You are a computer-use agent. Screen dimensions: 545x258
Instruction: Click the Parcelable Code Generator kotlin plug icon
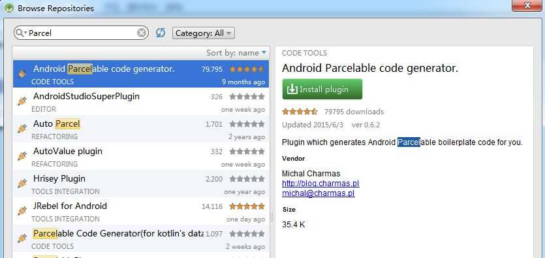tap(22, 238)
